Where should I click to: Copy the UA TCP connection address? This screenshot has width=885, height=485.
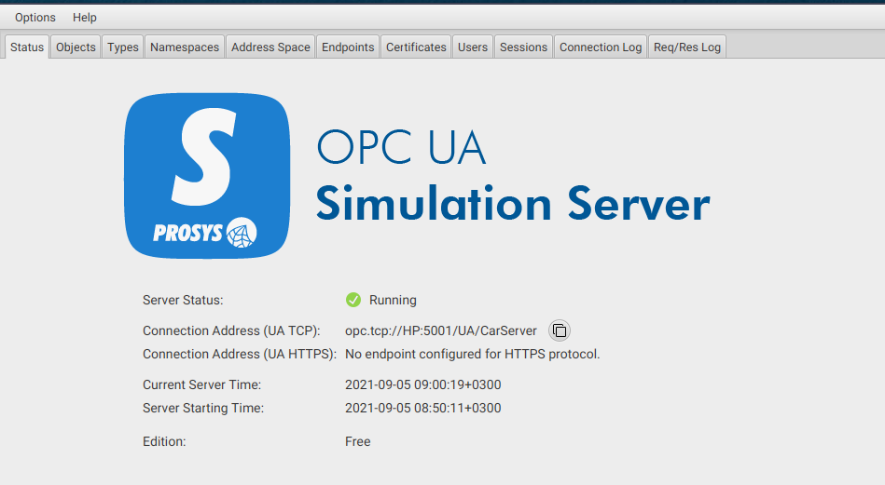click(x=560, y=330)
